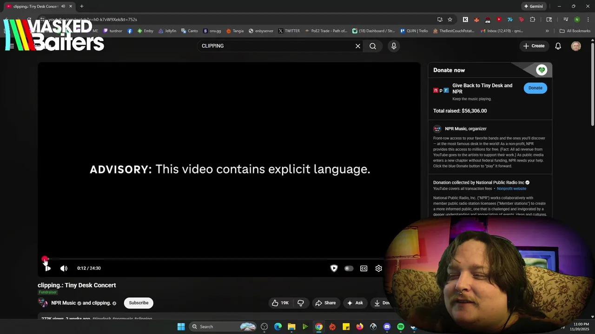595x334 pixels.
Task: Click the Create button
Action: 534,46
